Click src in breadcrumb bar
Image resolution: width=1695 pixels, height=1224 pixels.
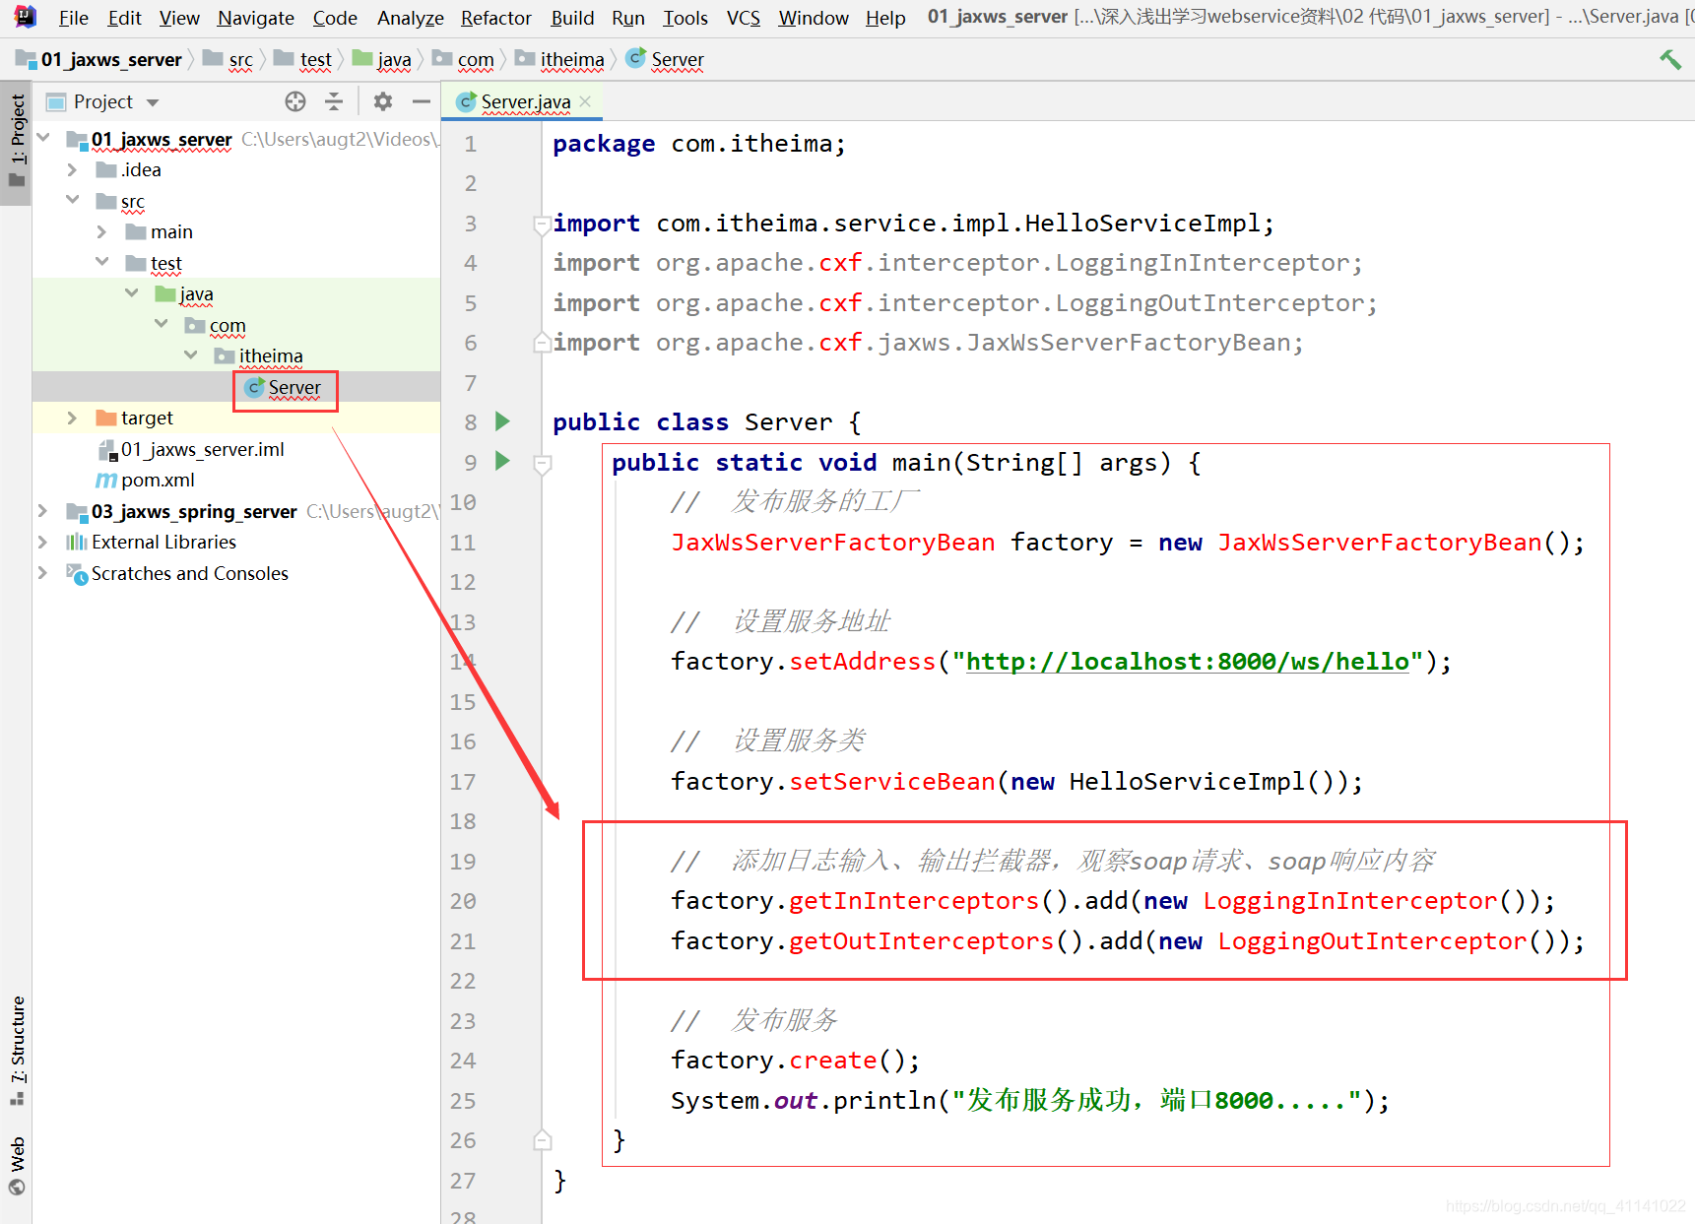(240, 60)
